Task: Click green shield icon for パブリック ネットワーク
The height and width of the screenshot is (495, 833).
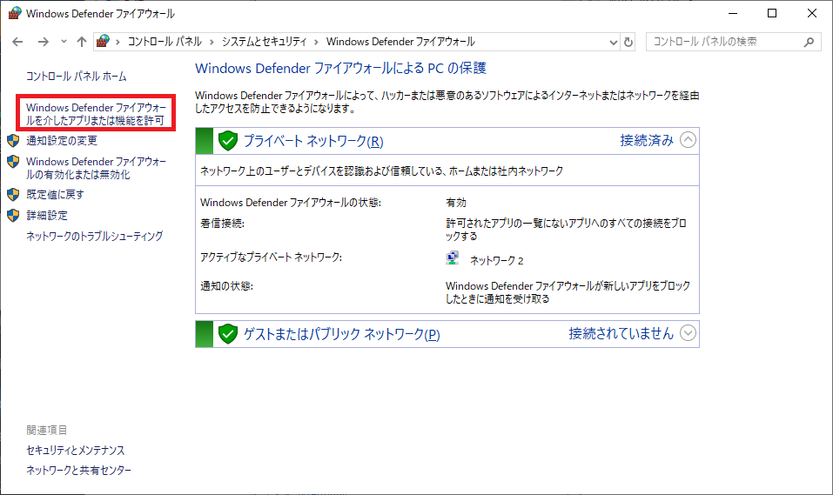Action: (x=228, y=334)
